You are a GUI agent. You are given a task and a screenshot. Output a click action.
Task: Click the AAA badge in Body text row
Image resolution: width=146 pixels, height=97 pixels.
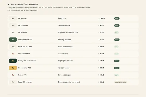[x=117, y=18]
